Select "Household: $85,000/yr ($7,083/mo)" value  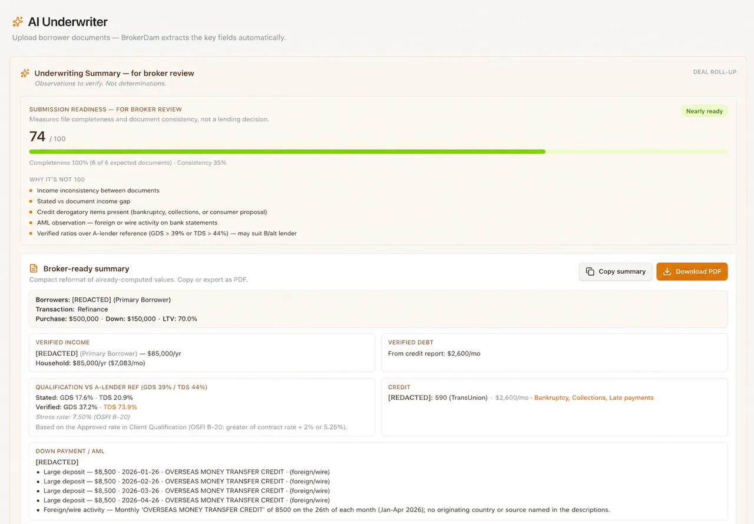[x=91, y=363]
